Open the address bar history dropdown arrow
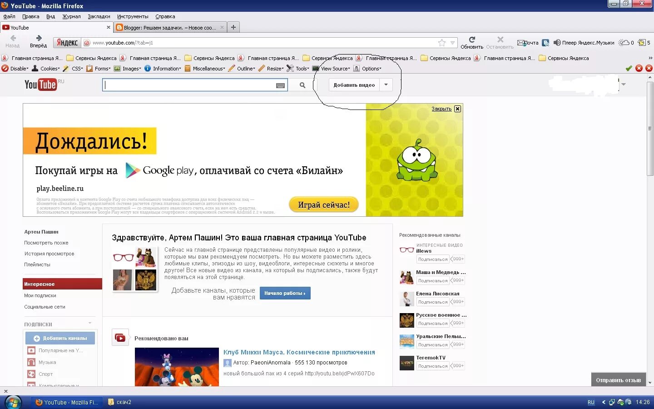 click(x=453, y=43)
